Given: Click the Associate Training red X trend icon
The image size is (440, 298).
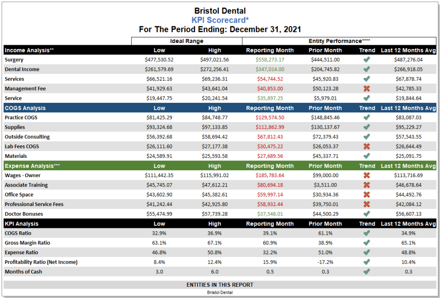Looking at the screenshot, I should tap(367, 185).
